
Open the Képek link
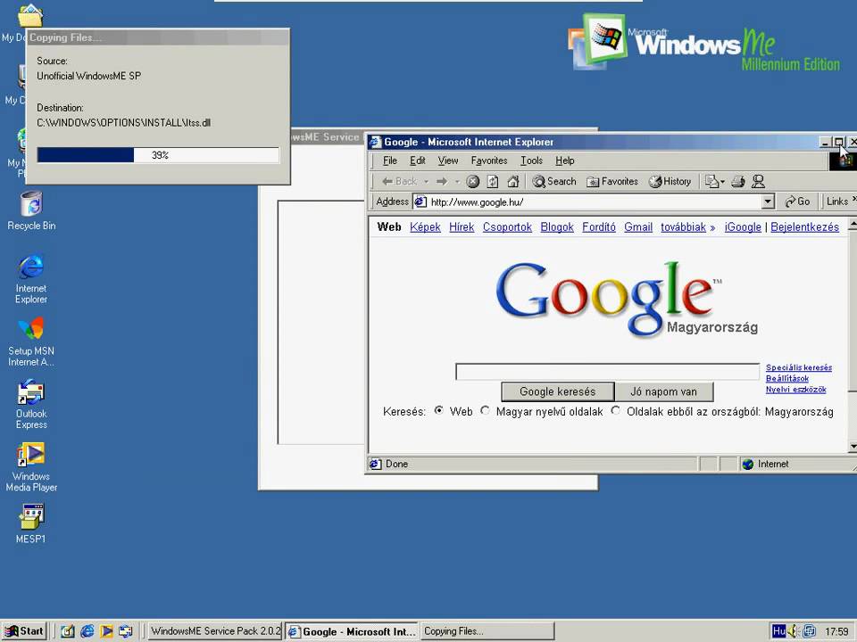click(x=425, y=227)
